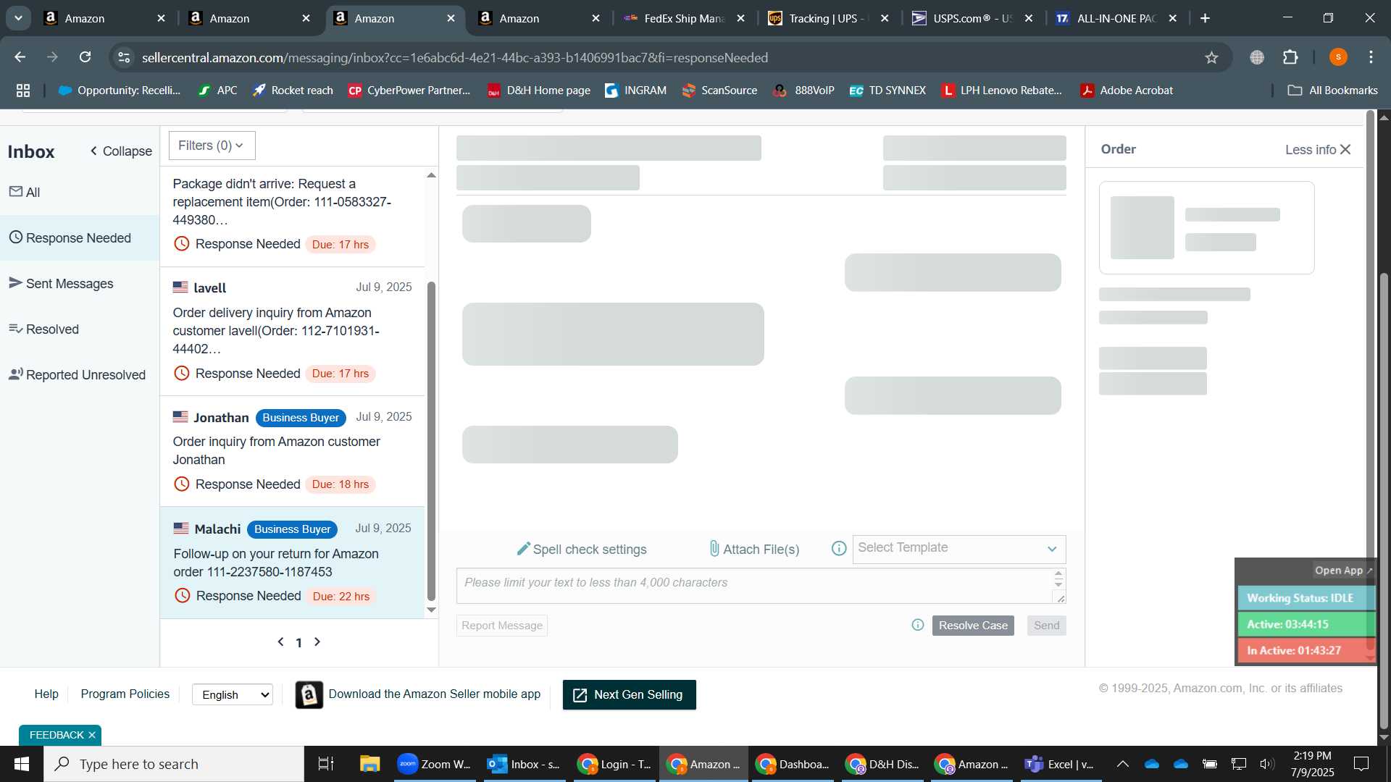This screenshot has height=782, width=1391.
Task: Click info icon beside Resolve Case
Action: coord(917,625)
